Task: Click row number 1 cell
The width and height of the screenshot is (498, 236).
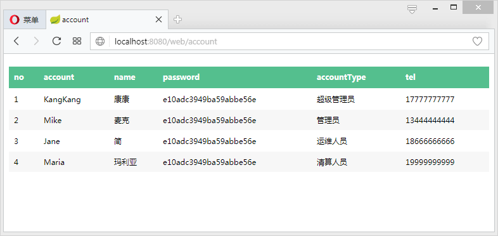Action: (x=16, y=100)
